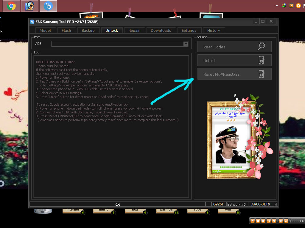Click the 0% progress bar
The image size is (305, 228).
pyautogui.click(x=117, y=204)
